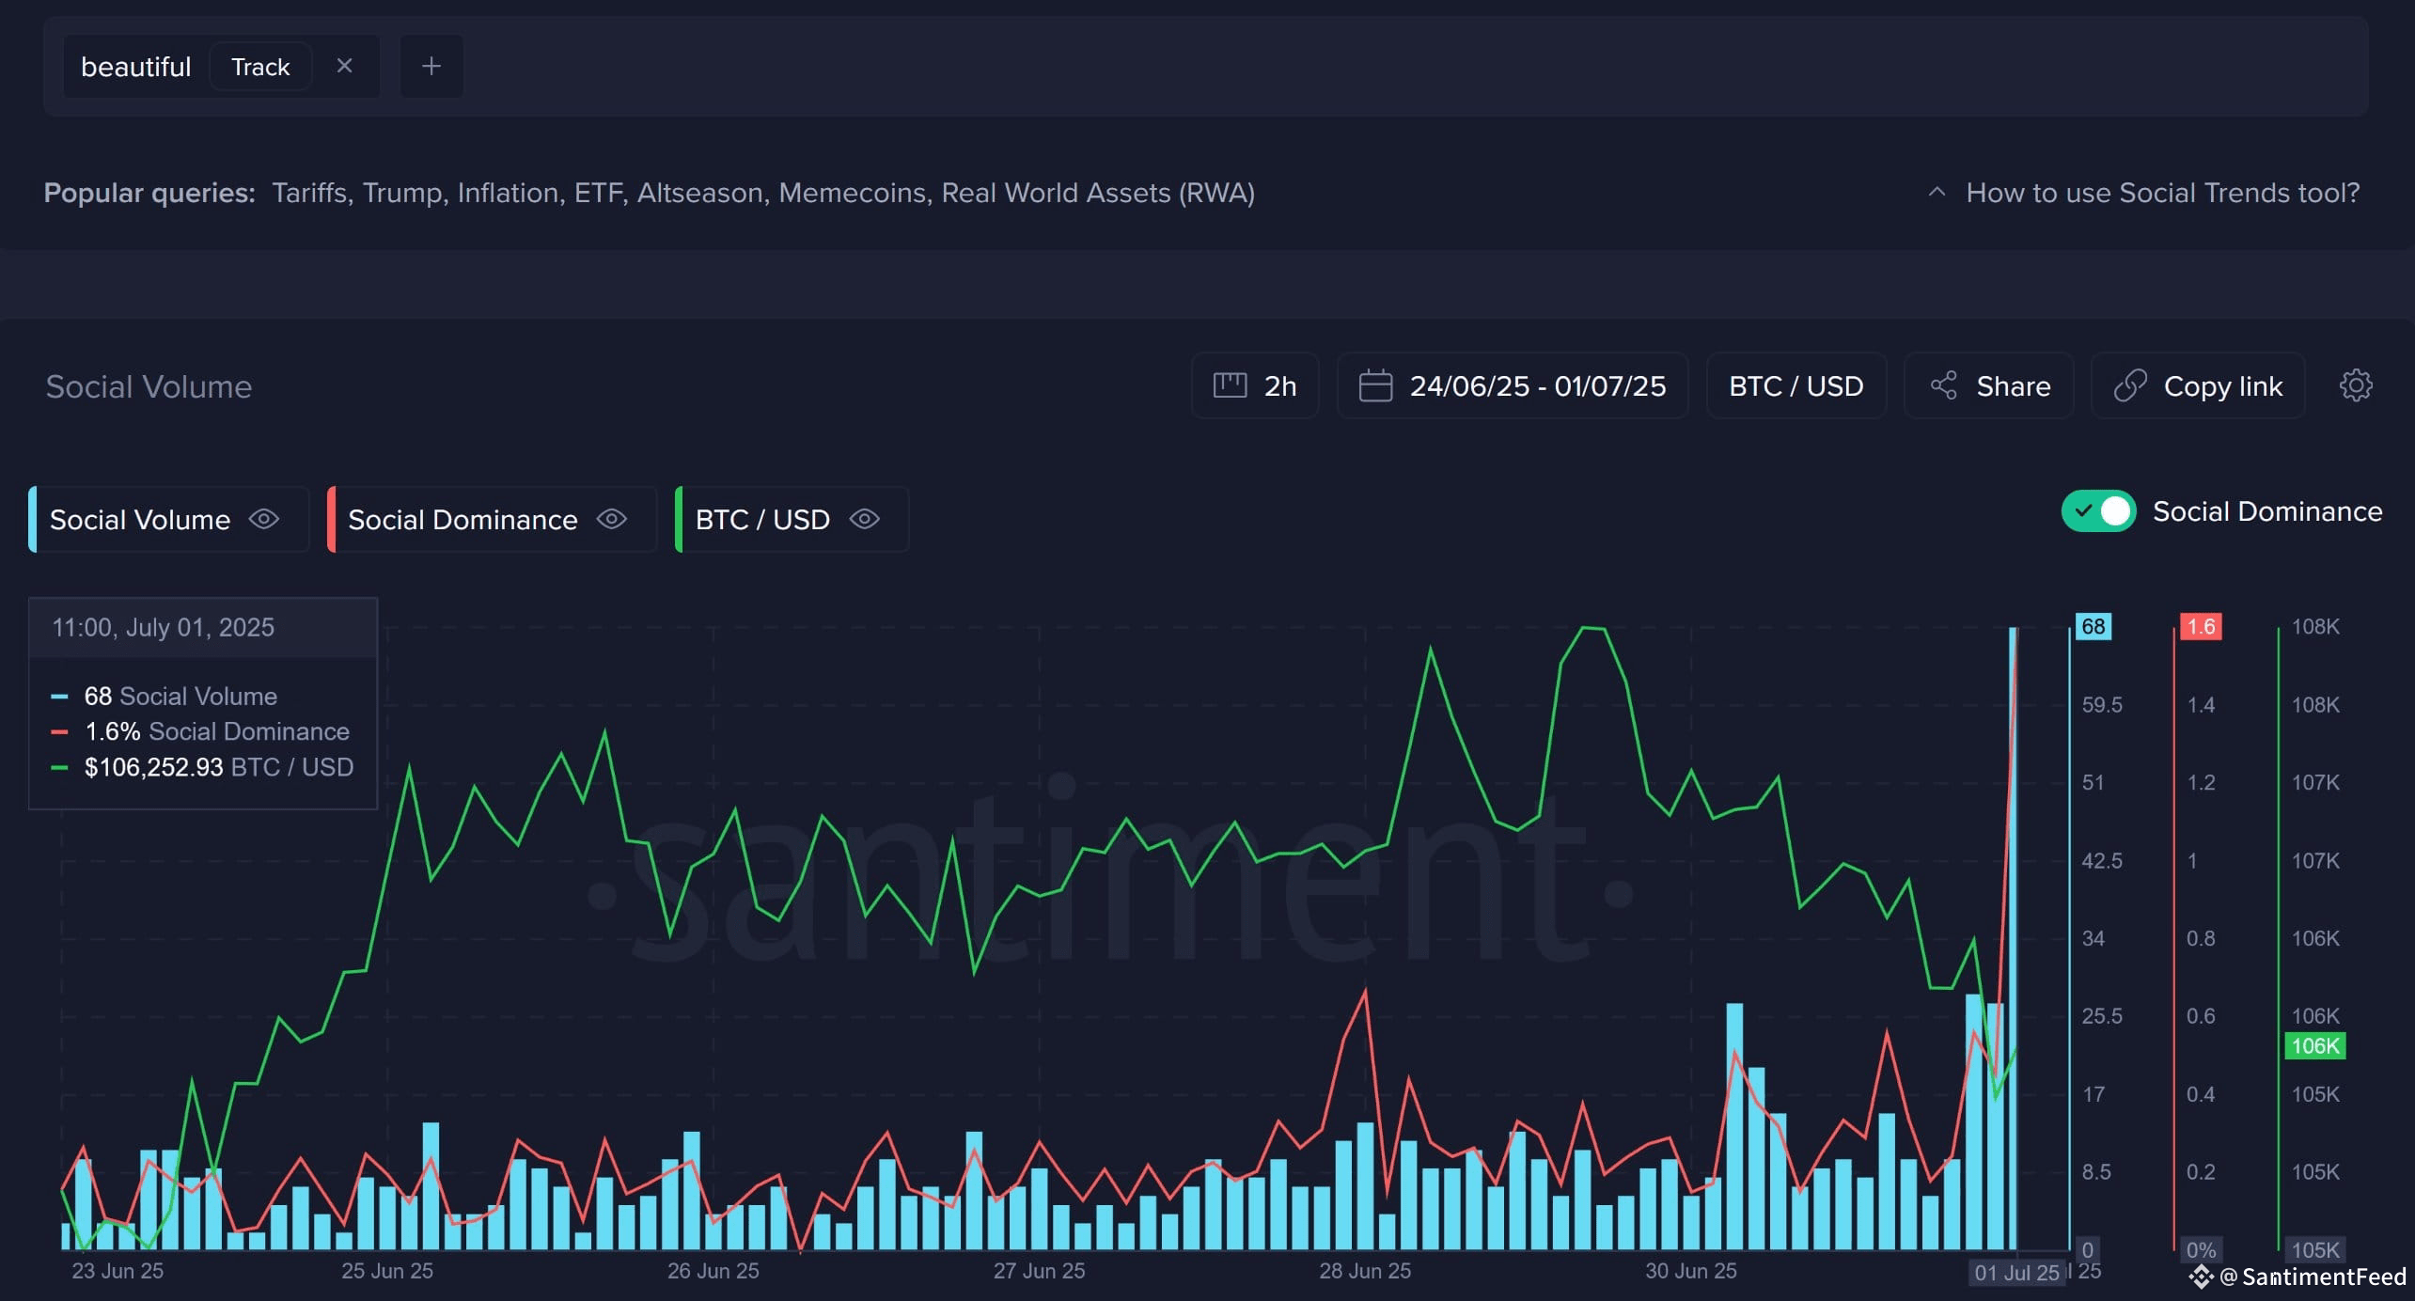
Task: Click the 28 Jun 25 axis marker
Action: [x=1364, y=1271]
